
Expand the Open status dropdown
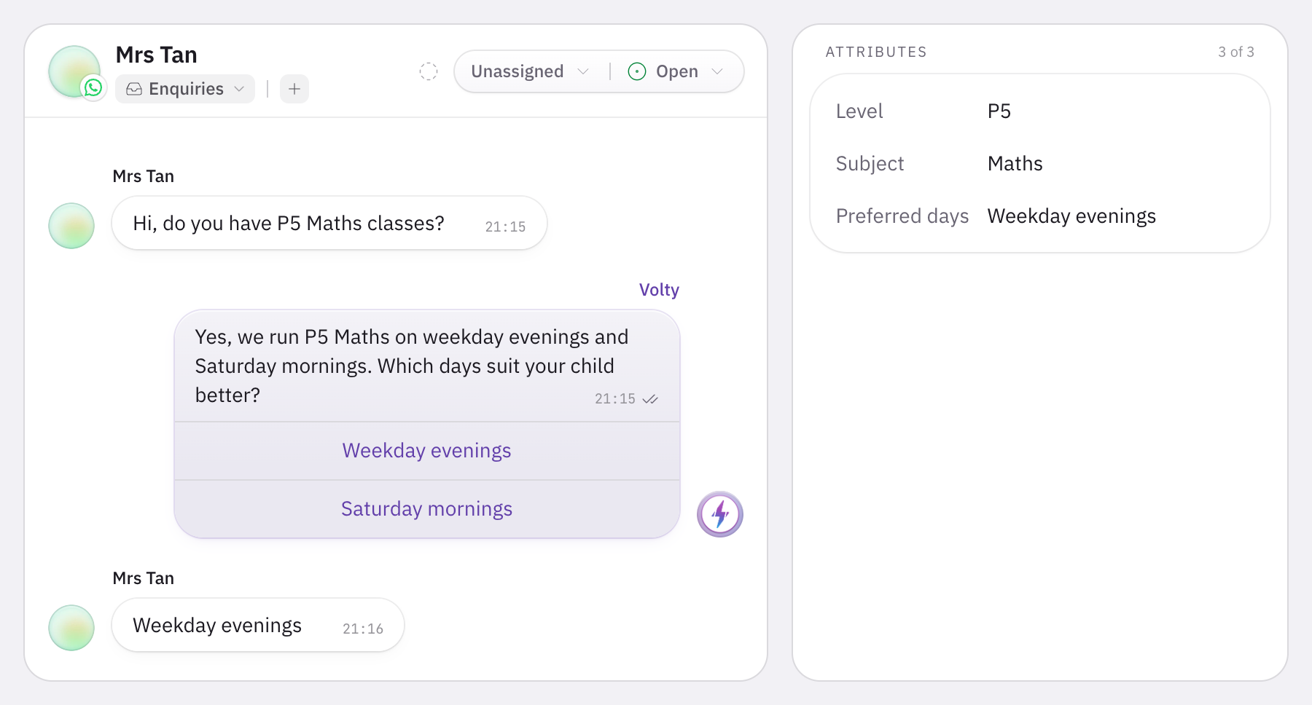coord(676,71)
